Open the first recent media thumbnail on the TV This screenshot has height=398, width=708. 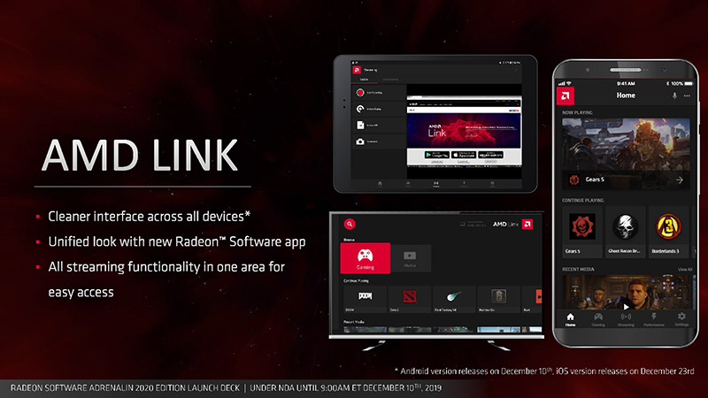coord(365,330)
